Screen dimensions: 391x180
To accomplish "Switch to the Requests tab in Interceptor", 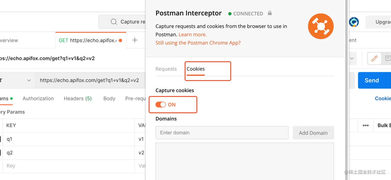I will pyautogui.click(x=166, y=69).
